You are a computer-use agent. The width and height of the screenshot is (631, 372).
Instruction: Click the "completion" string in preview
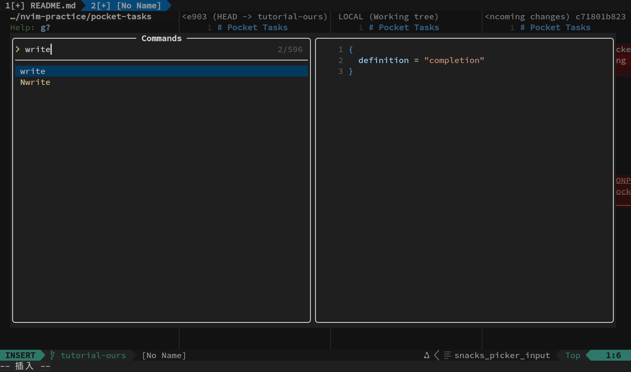coord(454,60)
